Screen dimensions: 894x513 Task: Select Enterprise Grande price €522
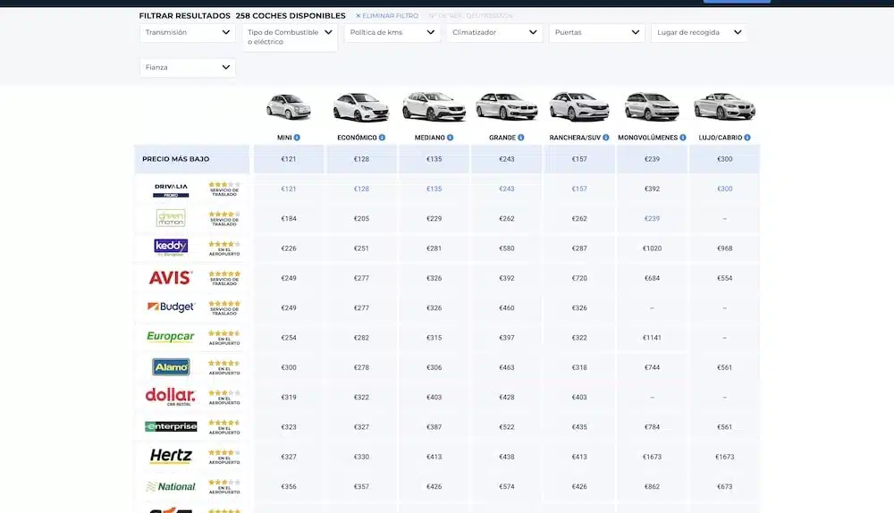507,427
